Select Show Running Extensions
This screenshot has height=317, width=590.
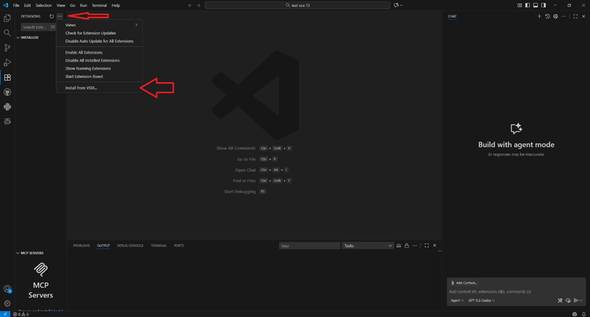point(99,69)
